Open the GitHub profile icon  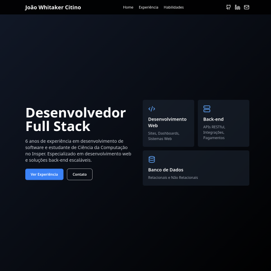tap(228, 7)
